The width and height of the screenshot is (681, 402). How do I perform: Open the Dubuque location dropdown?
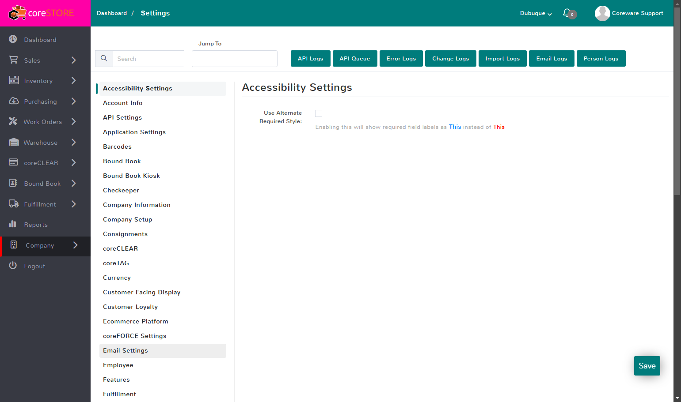coord(536,13)
